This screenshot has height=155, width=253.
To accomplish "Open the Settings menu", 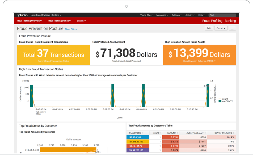I will coord(176,15).
